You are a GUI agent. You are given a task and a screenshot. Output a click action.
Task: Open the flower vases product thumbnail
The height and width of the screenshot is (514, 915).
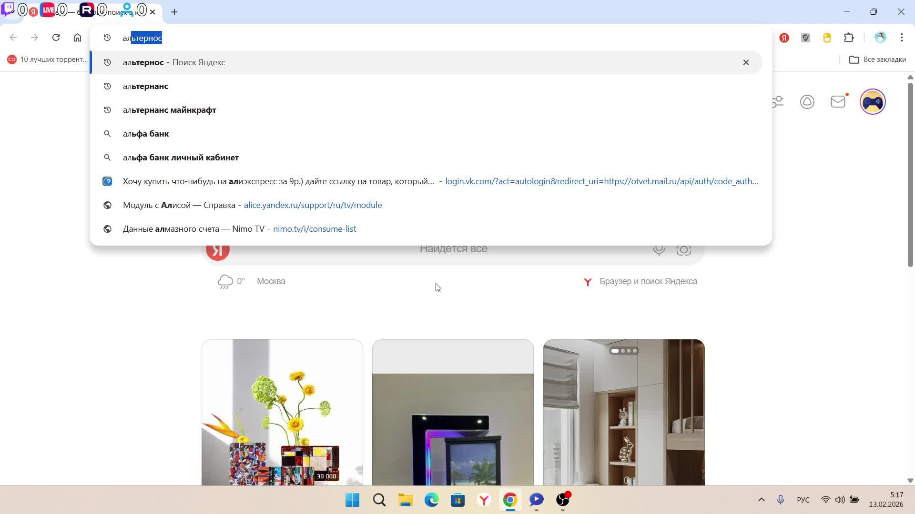[282, 412]
